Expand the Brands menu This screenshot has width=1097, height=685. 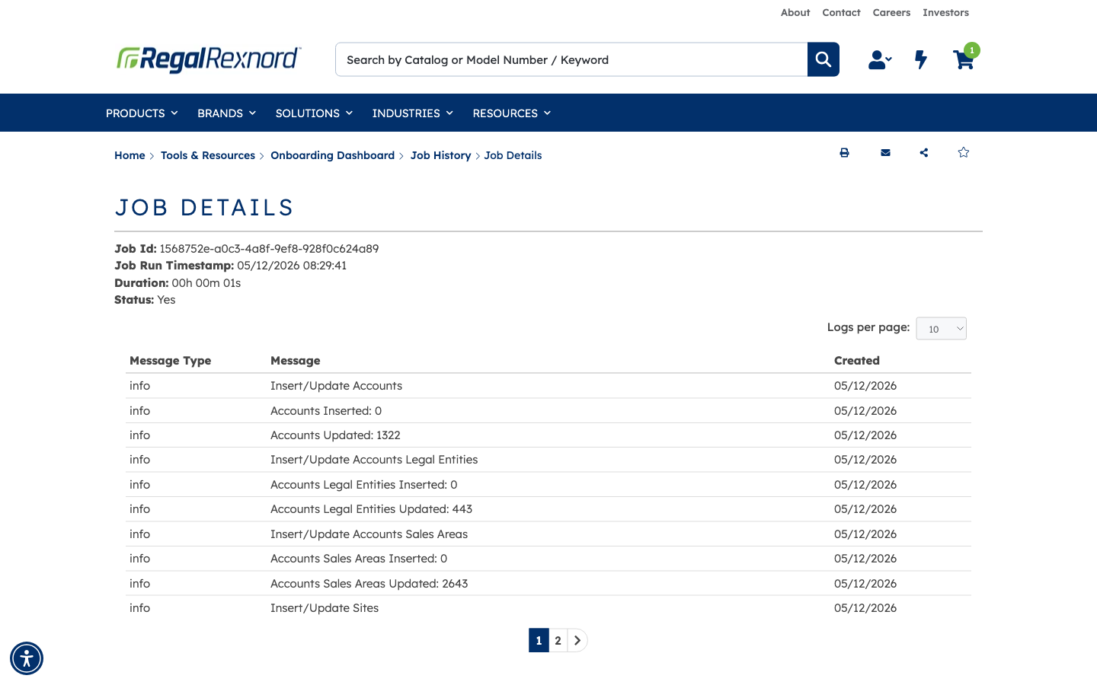click(226, 113)
